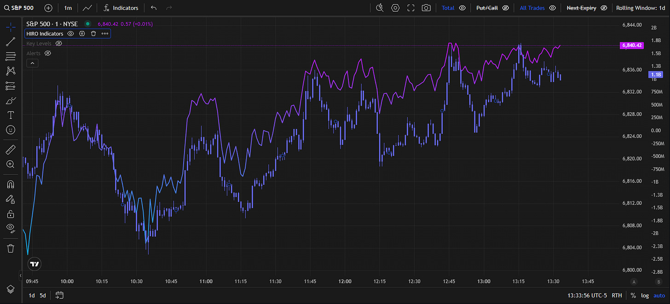670x304 pixels.
Task: Toggle Put/Call series visibility
Action: tap(505, 8)
